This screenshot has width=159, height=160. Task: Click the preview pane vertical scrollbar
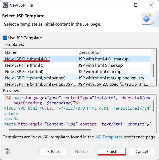pyautogui.click(x=153, y=105)
